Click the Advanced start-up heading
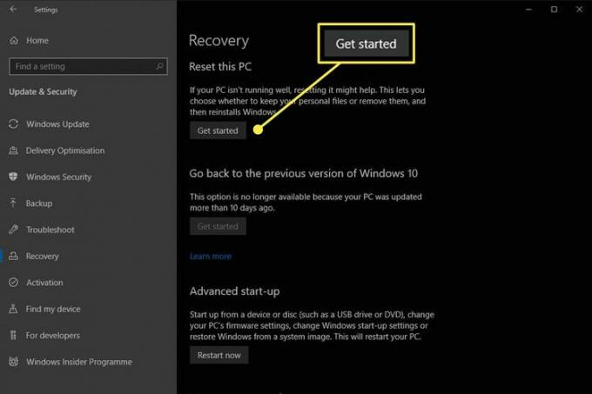Viewport: 592px width, 394px height. (234, 291)
